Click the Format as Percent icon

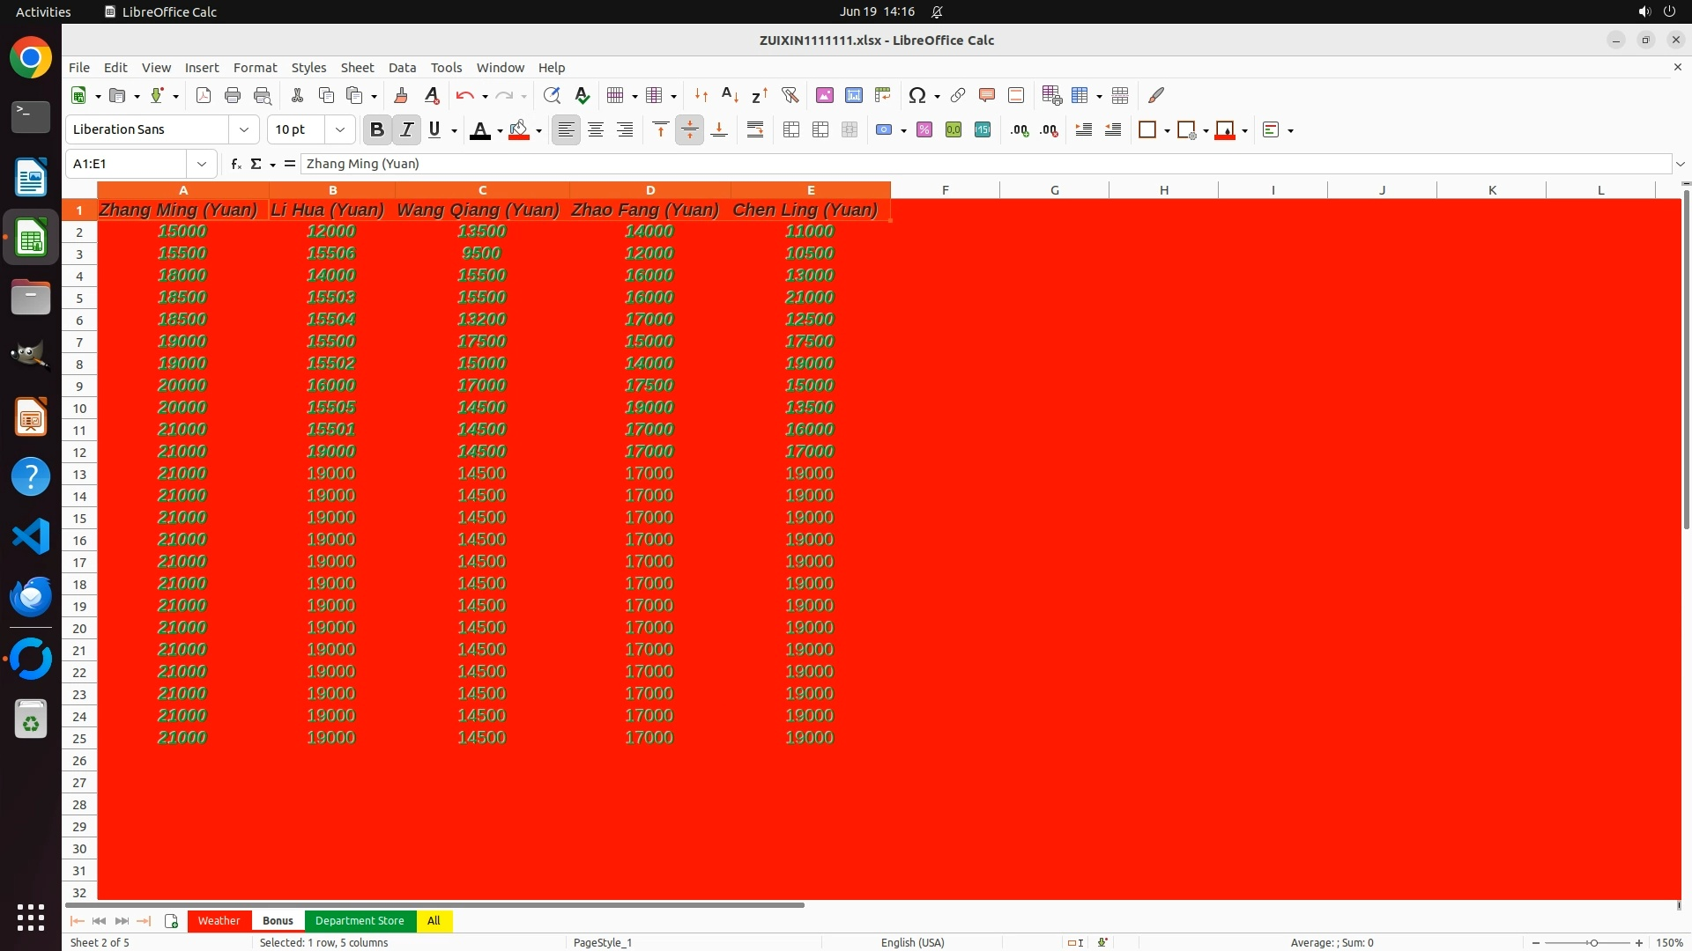[924, 130]
